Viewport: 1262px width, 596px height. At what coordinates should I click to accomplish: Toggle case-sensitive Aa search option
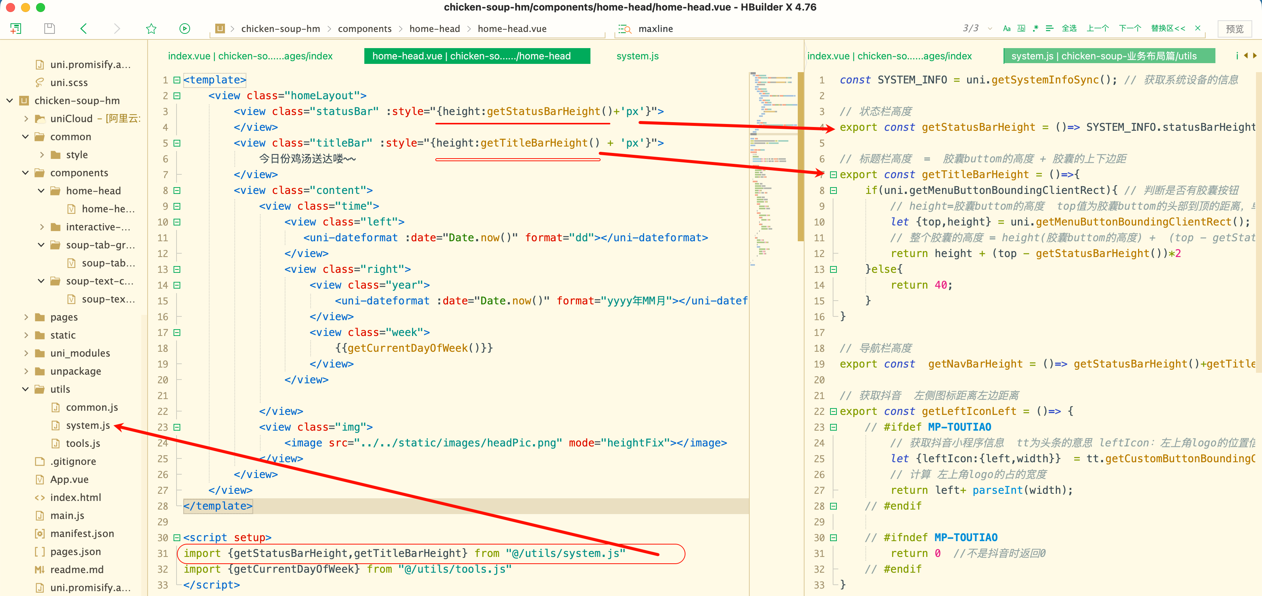(x=1007, y=29)
